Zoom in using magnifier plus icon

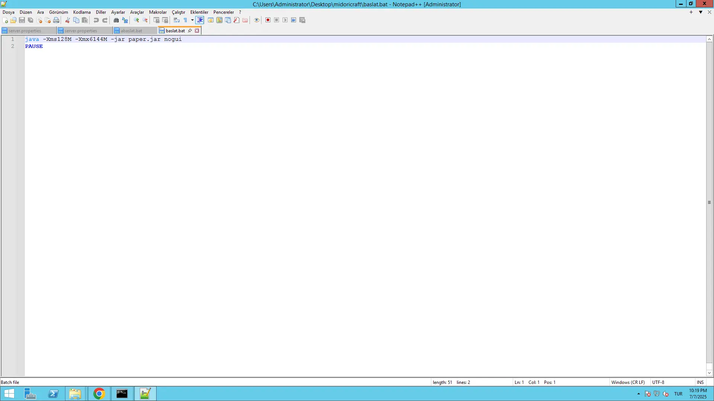tap(136, 20)
